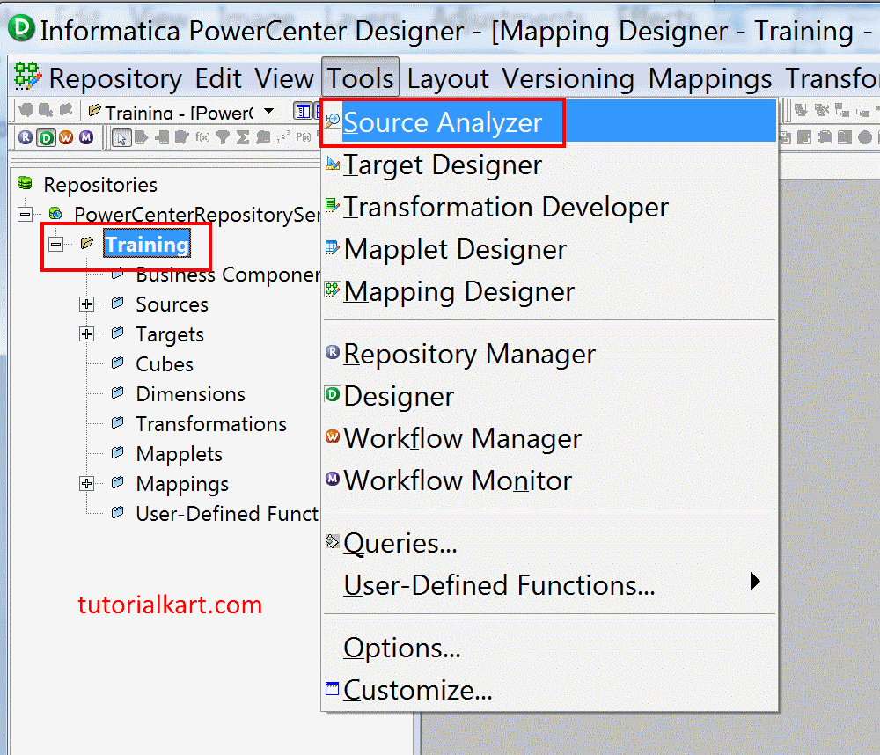Screen dimensions: 880x755
Task: Open the Layout menu
Action: click(448, 78)
